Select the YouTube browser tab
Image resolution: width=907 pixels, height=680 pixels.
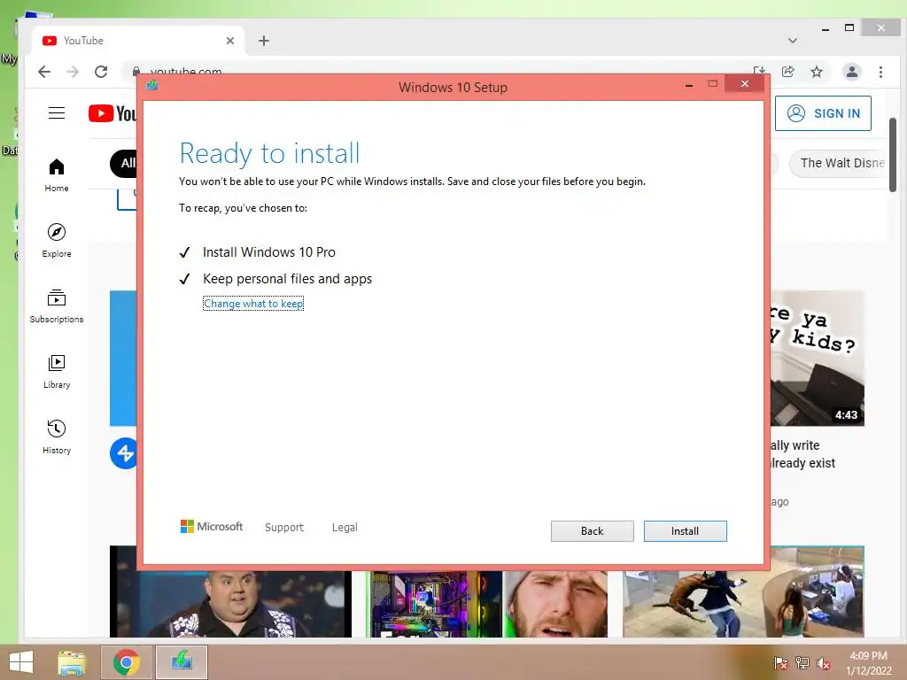pos(139,41)
